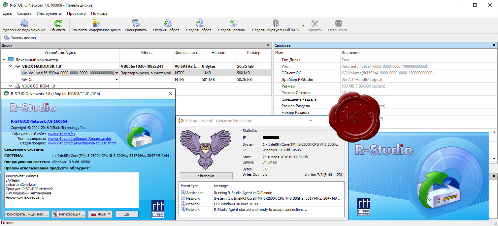Open the PurchasingRequest.shtml link

pyautogui.click(x=82, y=143)
